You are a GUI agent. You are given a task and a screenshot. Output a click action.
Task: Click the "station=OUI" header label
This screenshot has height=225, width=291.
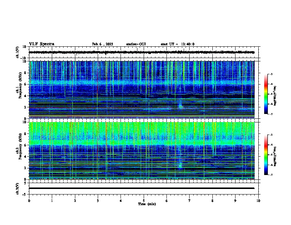136,44
